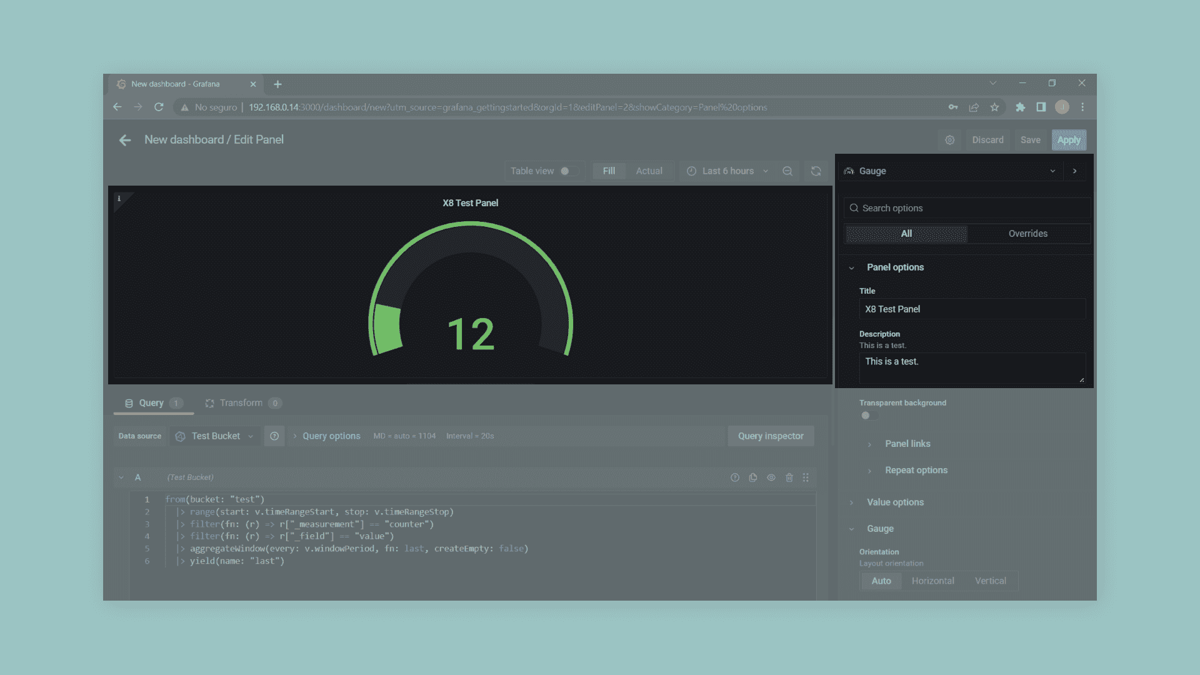
Task: Duplicate query A with the copy icon
Action: point(753,477)
